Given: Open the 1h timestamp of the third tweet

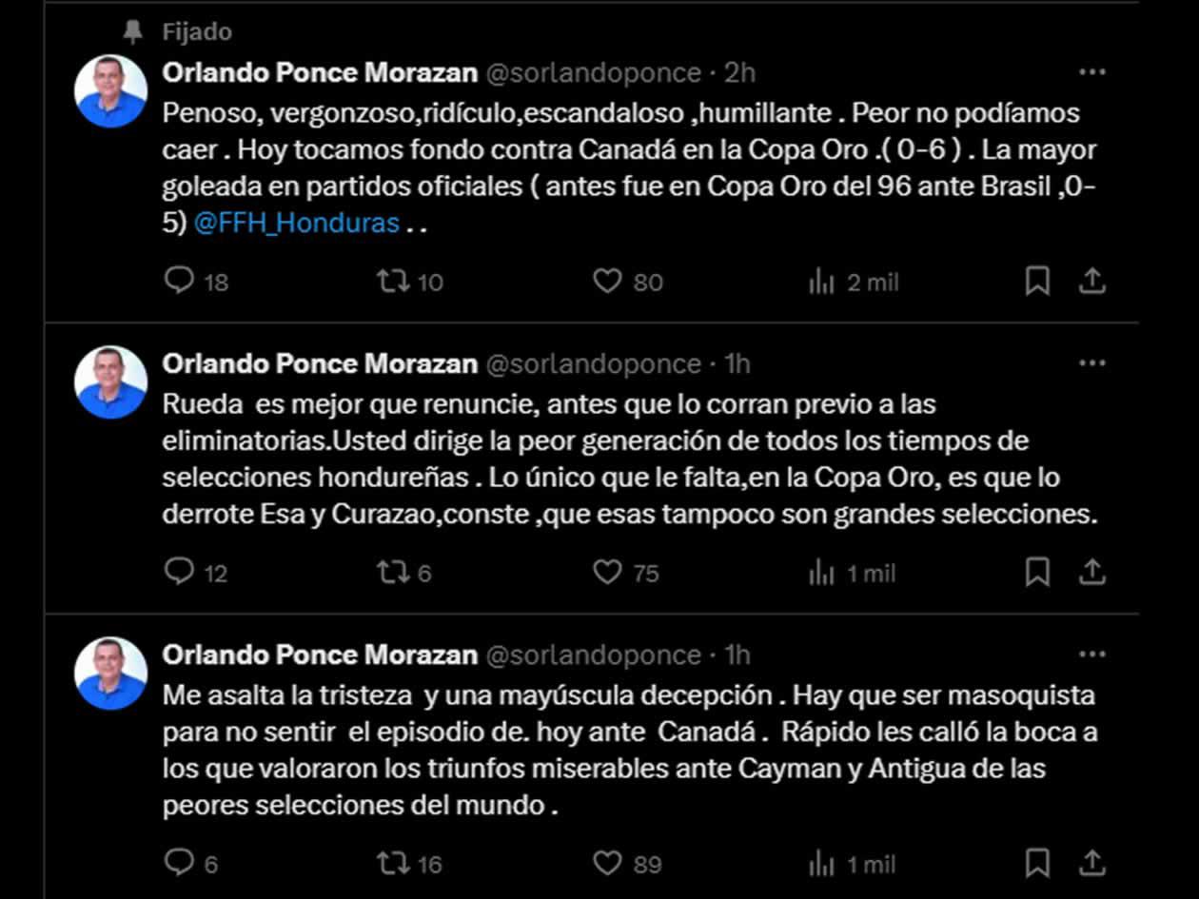Looking at the screenshot, I should click(737, 655).
